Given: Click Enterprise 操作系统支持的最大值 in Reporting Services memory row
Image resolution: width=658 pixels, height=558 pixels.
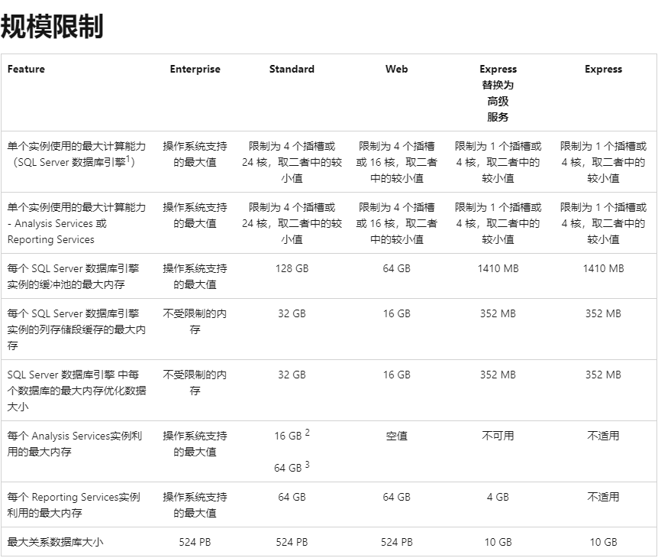Looking at the screenshot, I should [x=195, y=505].
